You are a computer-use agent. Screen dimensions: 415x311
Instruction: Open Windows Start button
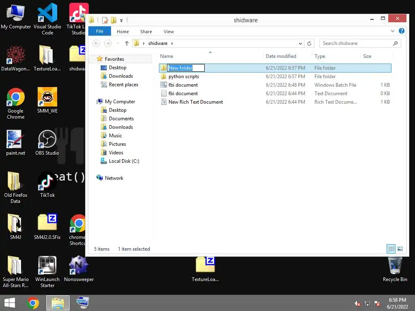click(10, 303)
